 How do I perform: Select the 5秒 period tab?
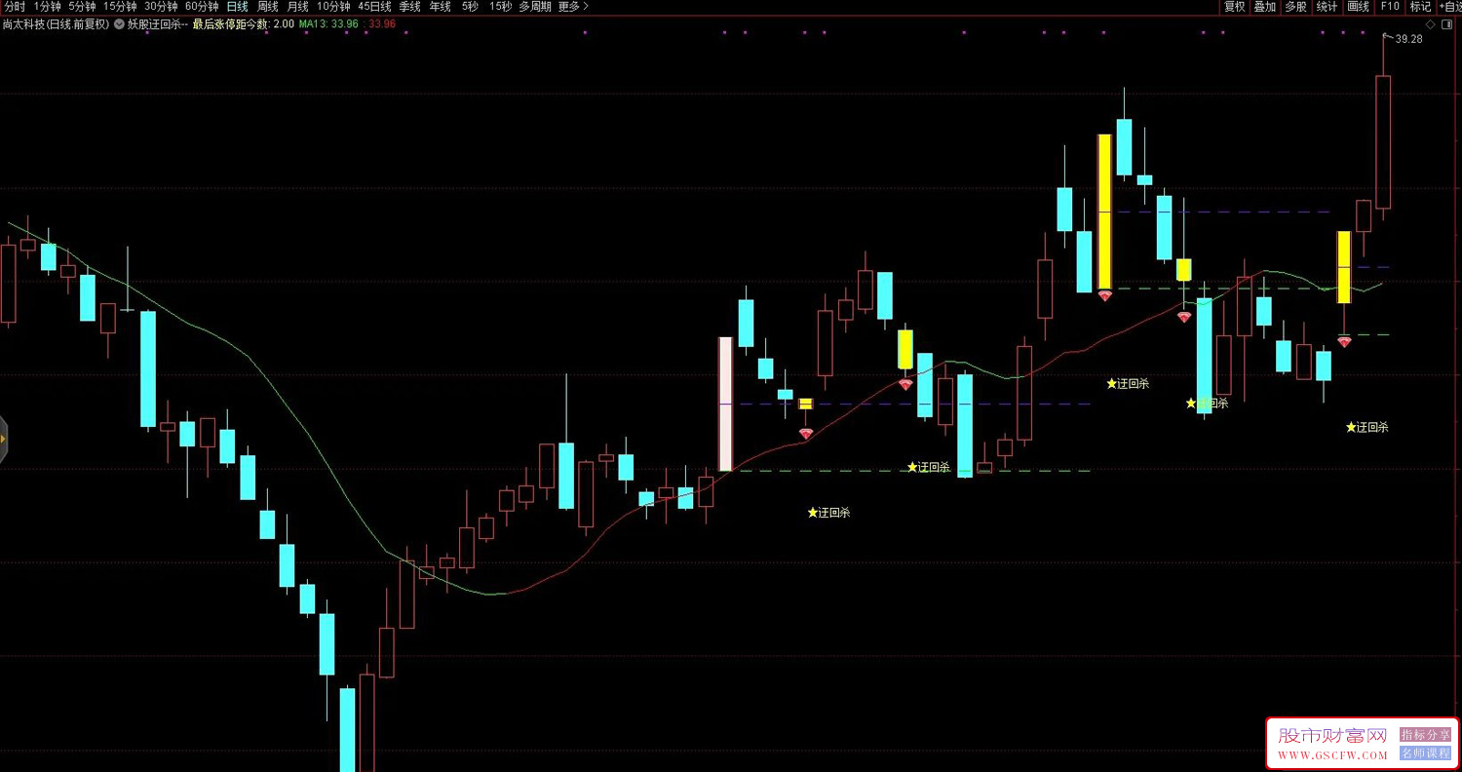[x=470, y=6]
